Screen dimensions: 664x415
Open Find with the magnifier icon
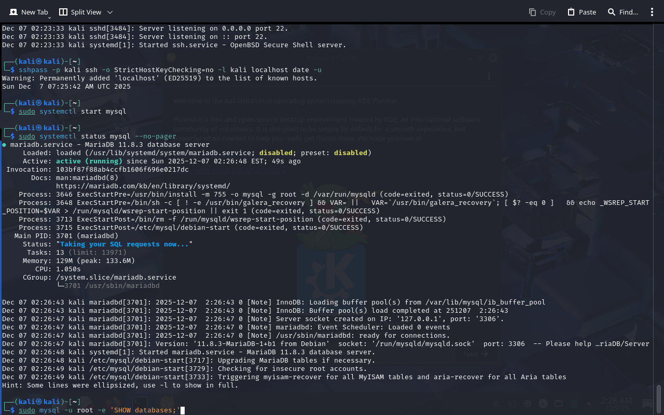click(x=612, y=12)
